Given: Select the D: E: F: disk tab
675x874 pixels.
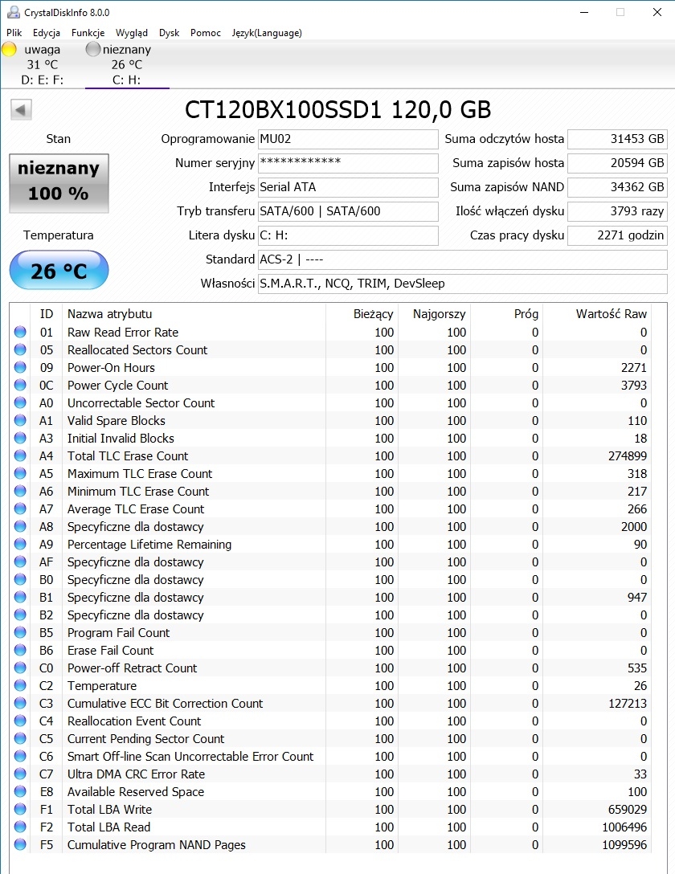Looking at the screenshot, I should pyautogui.click(x=43, y=64).
